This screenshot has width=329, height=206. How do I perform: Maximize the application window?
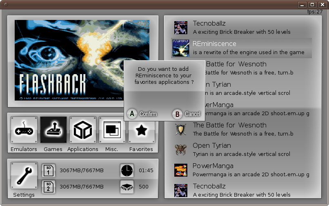[312, 4]
